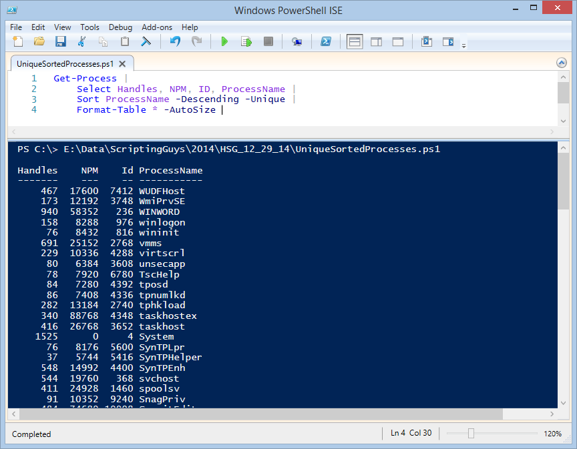Viewport: 577px width, 449px height.
Task: Toggle Show Script Pane Maximized layout
Action: pyautogui.click(x=397, y=42)
